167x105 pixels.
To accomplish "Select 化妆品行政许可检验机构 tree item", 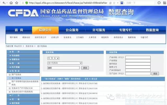I will [x=22, y=92].
